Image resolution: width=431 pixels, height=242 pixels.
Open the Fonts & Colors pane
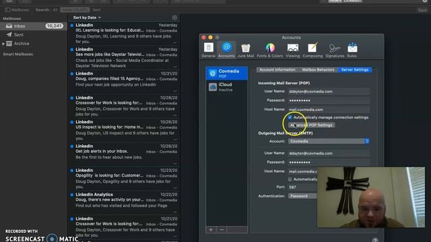(x=269, y=50)
